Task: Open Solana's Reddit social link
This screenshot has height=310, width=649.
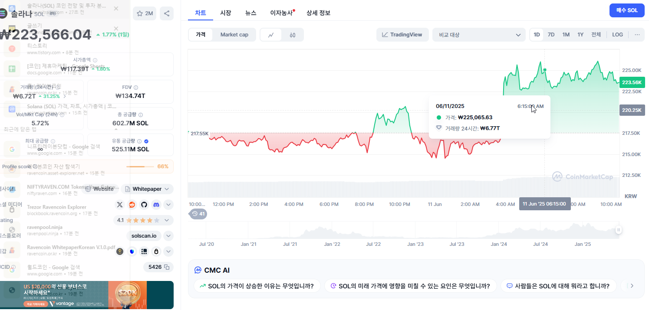Action: 132,204
